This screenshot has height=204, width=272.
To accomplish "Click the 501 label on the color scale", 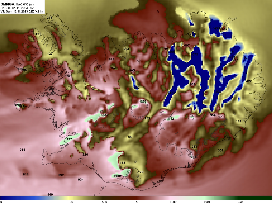I will point(138,202).
